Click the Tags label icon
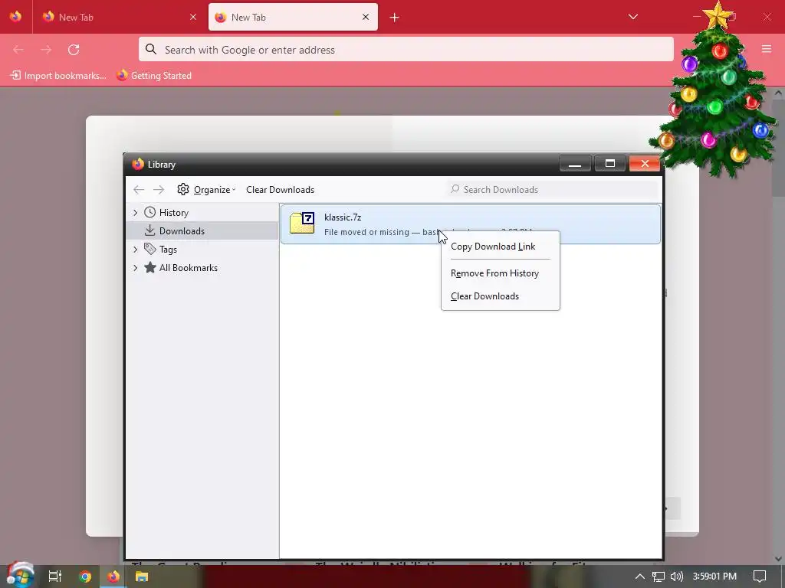Viewport: 785px width, 588px height. [149, 249]
